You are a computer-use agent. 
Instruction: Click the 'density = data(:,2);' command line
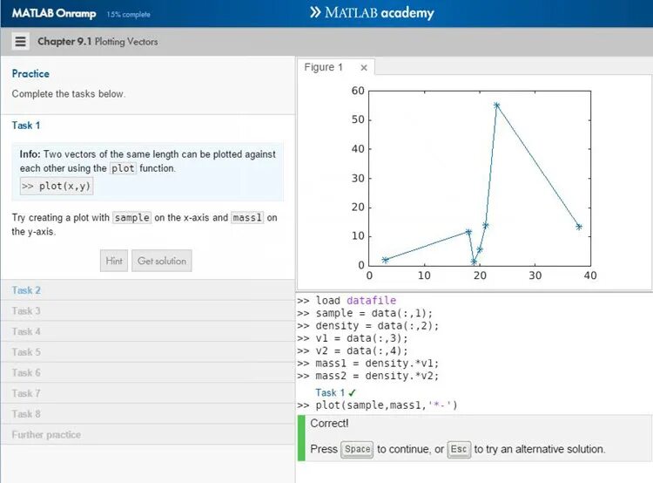[368, 325]
